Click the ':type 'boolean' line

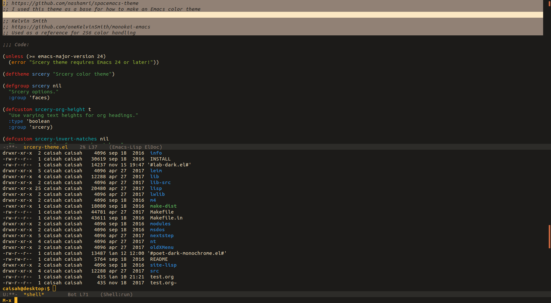(x=29, y=121)
